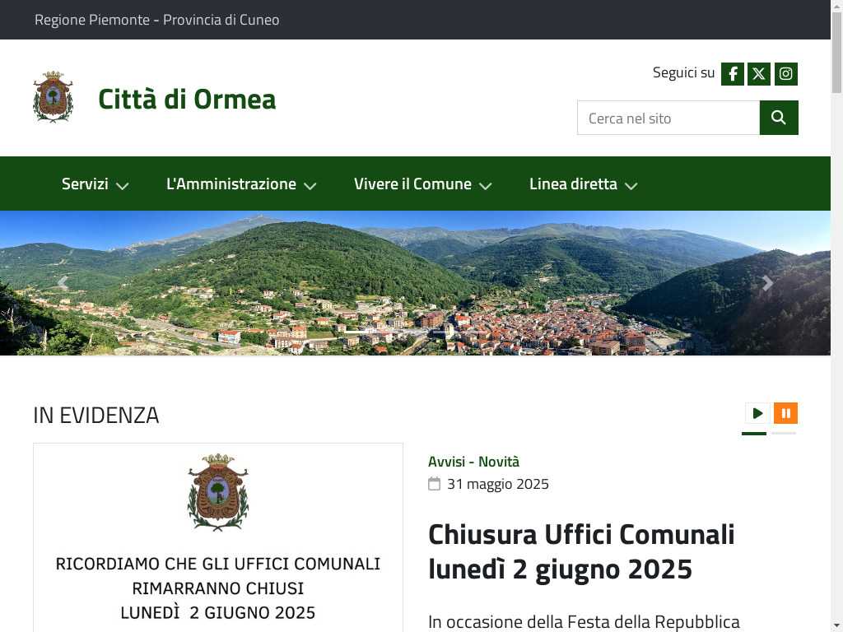Click the date 31 maggio 2025

coord(498,484)
